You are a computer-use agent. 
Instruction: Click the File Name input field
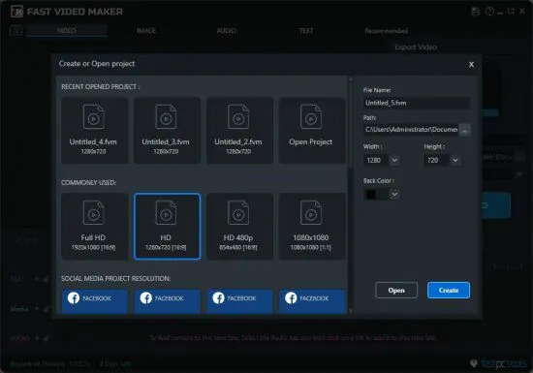point(417,103)
